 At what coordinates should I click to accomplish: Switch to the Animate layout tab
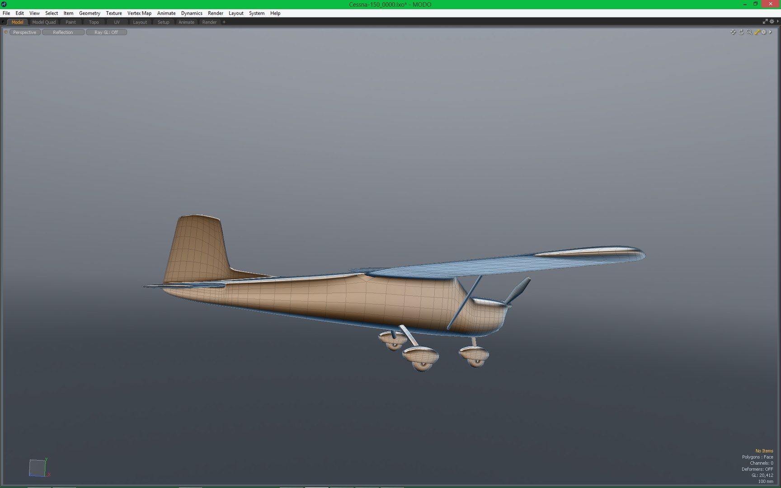pos(186,22)
